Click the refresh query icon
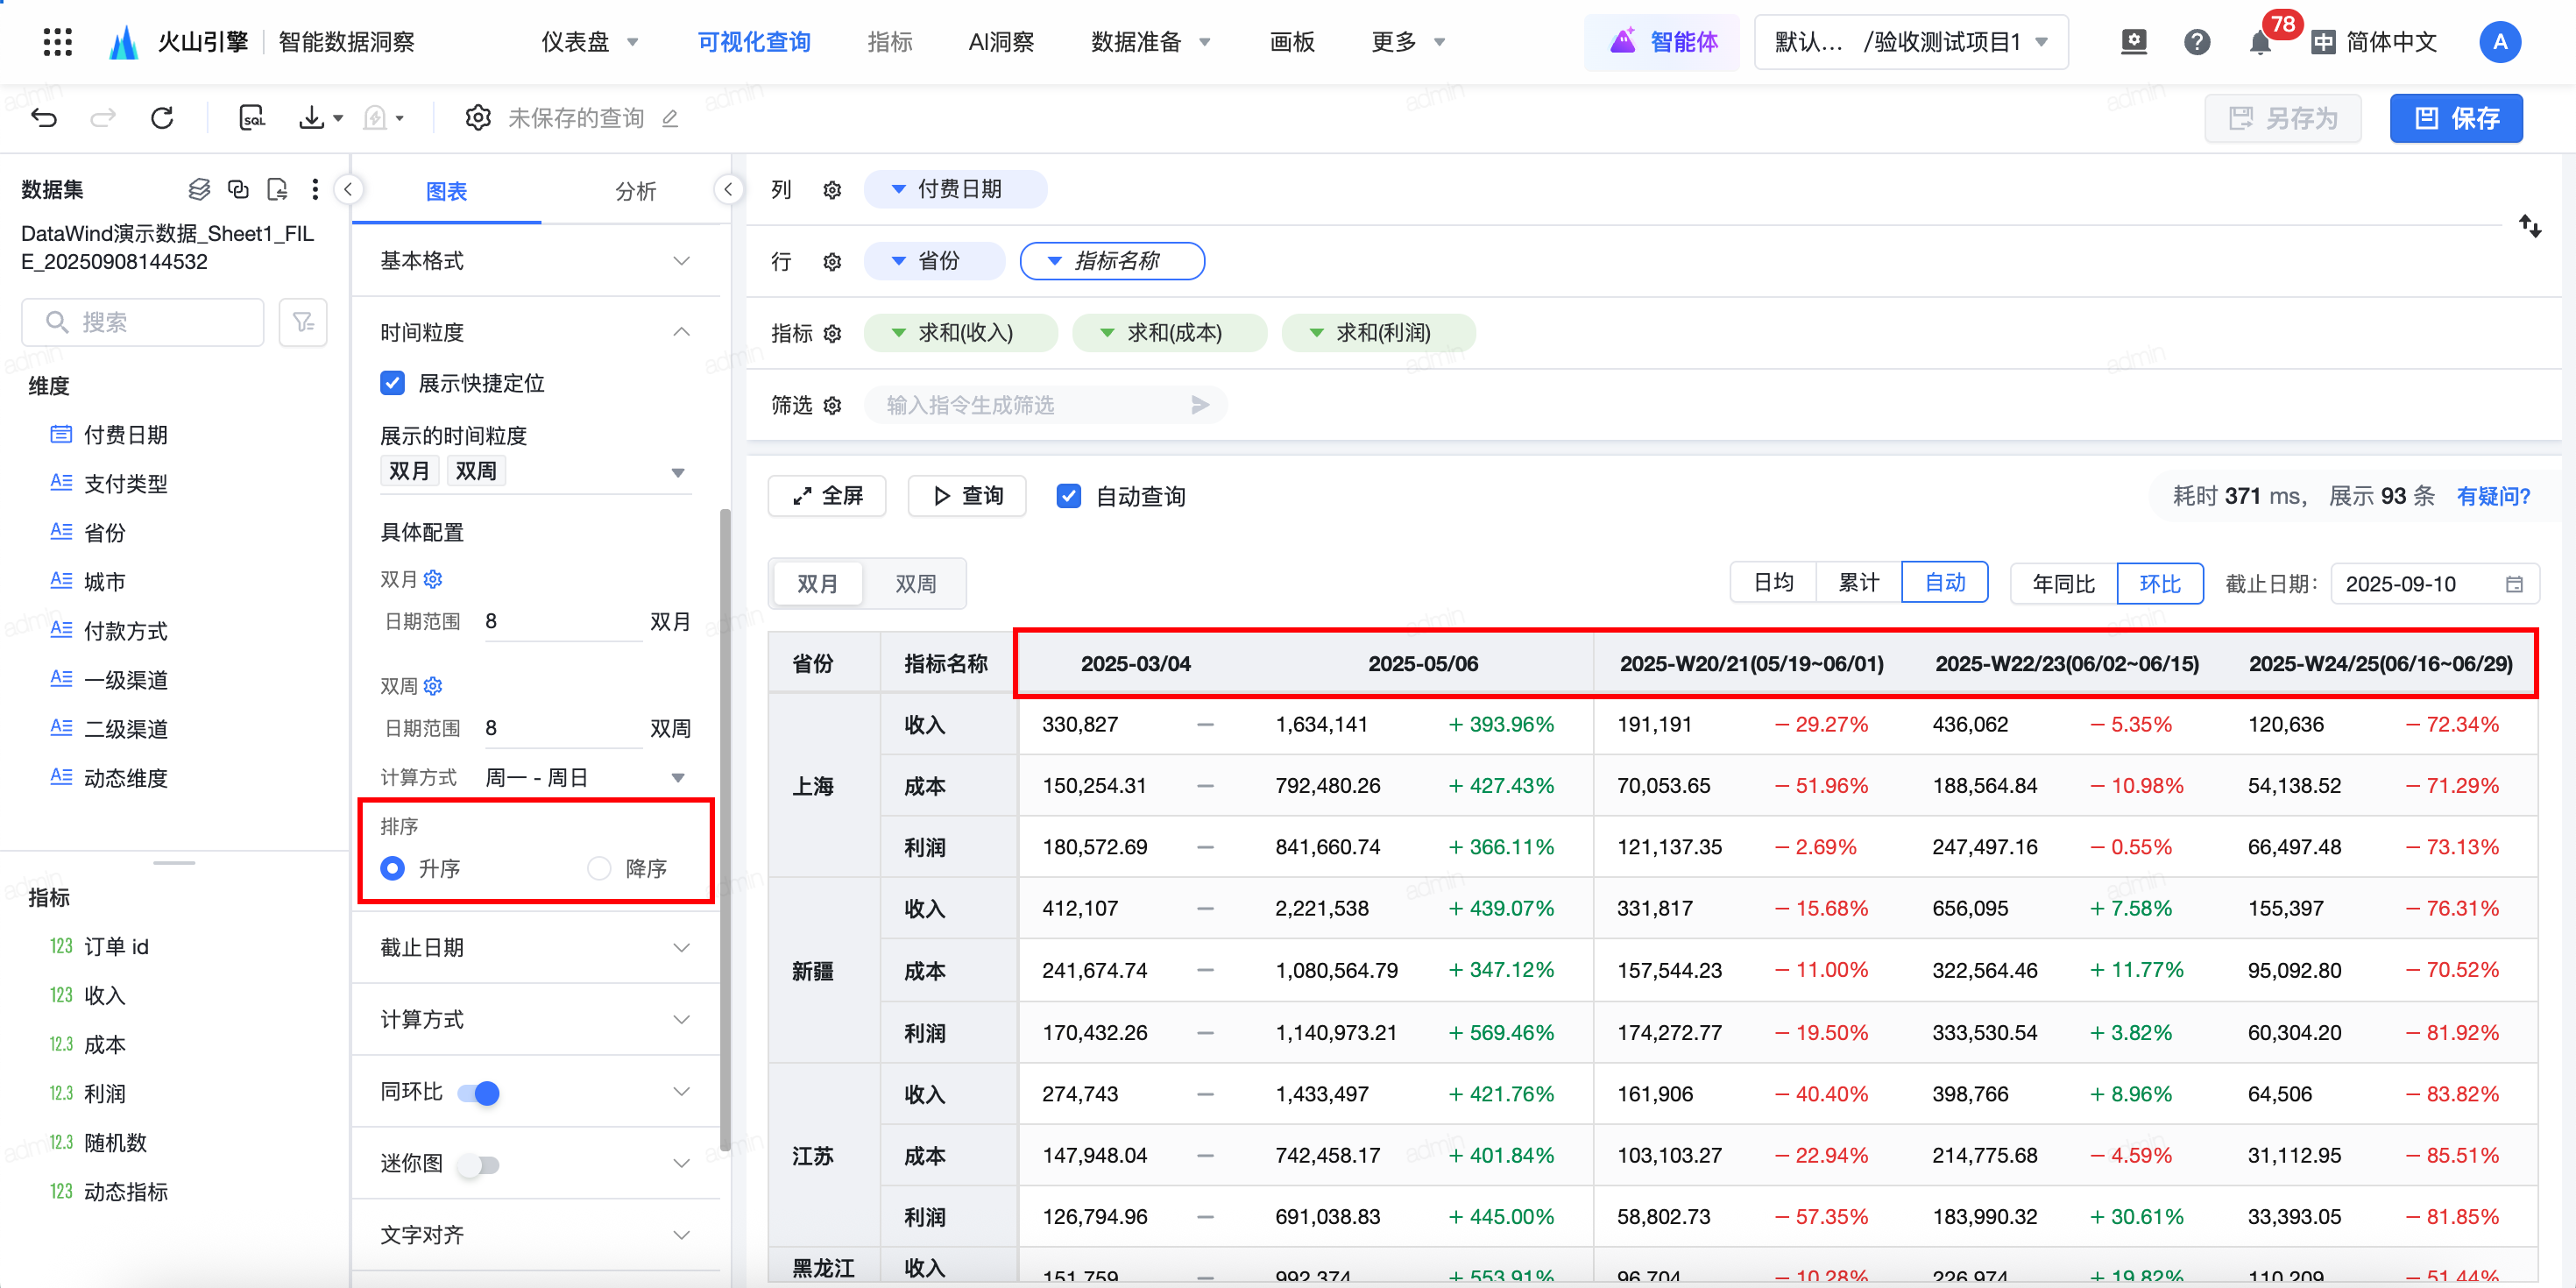Image resolution: width=2576 pixels, height=1288 pixels. (x=162, y=118)
